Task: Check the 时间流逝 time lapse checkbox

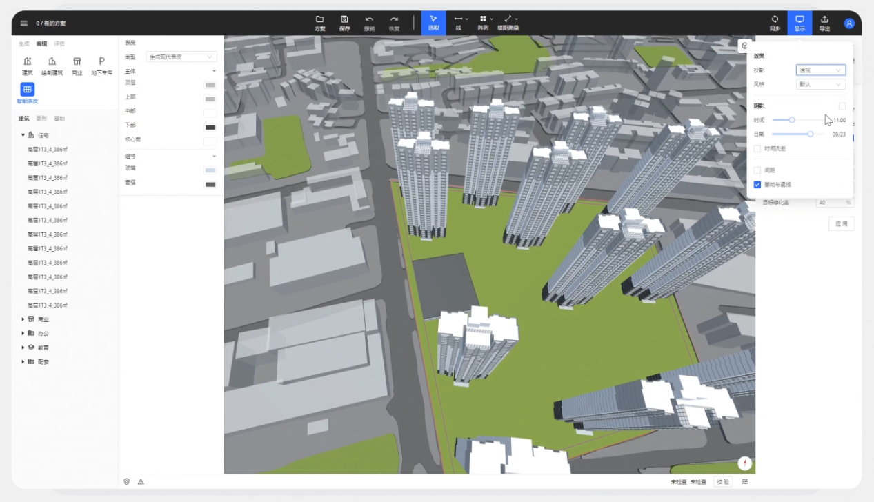Action: pyautogui.click(x=757, y=148)
